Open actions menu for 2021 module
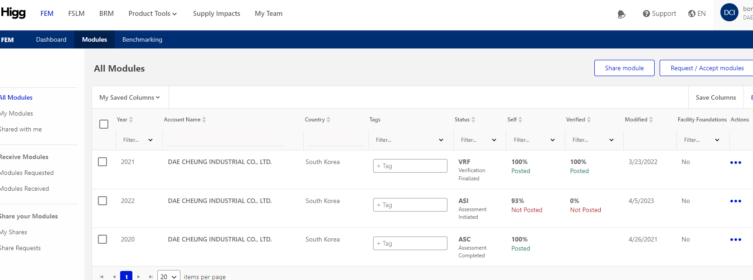The height and width of the screenshot is (280, 753). pos(736,163)
